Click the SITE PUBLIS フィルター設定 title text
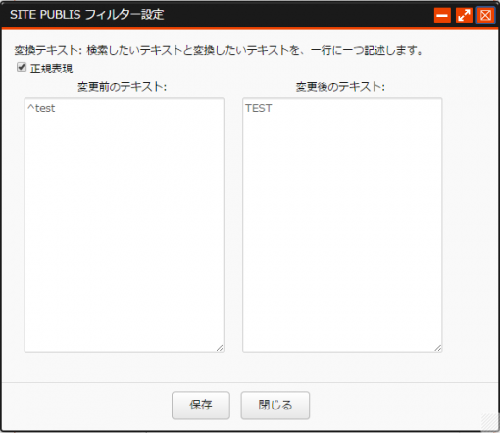This screenshot has width=500, height=433. coord(87,15)
